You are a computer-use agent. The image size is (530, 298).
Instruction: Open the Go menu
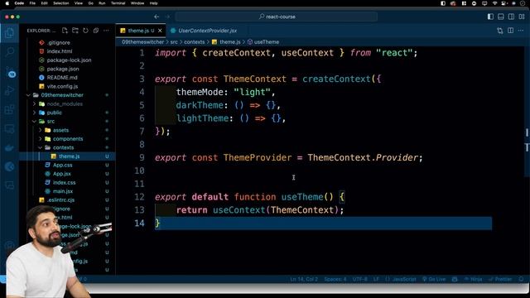tap(90, 3)
